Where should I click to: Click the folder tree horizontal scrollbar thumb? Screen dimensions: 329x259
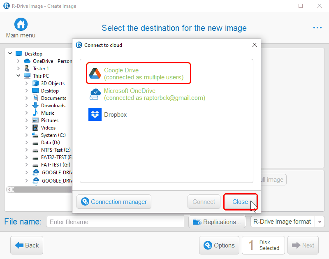[x=43, y=190]
